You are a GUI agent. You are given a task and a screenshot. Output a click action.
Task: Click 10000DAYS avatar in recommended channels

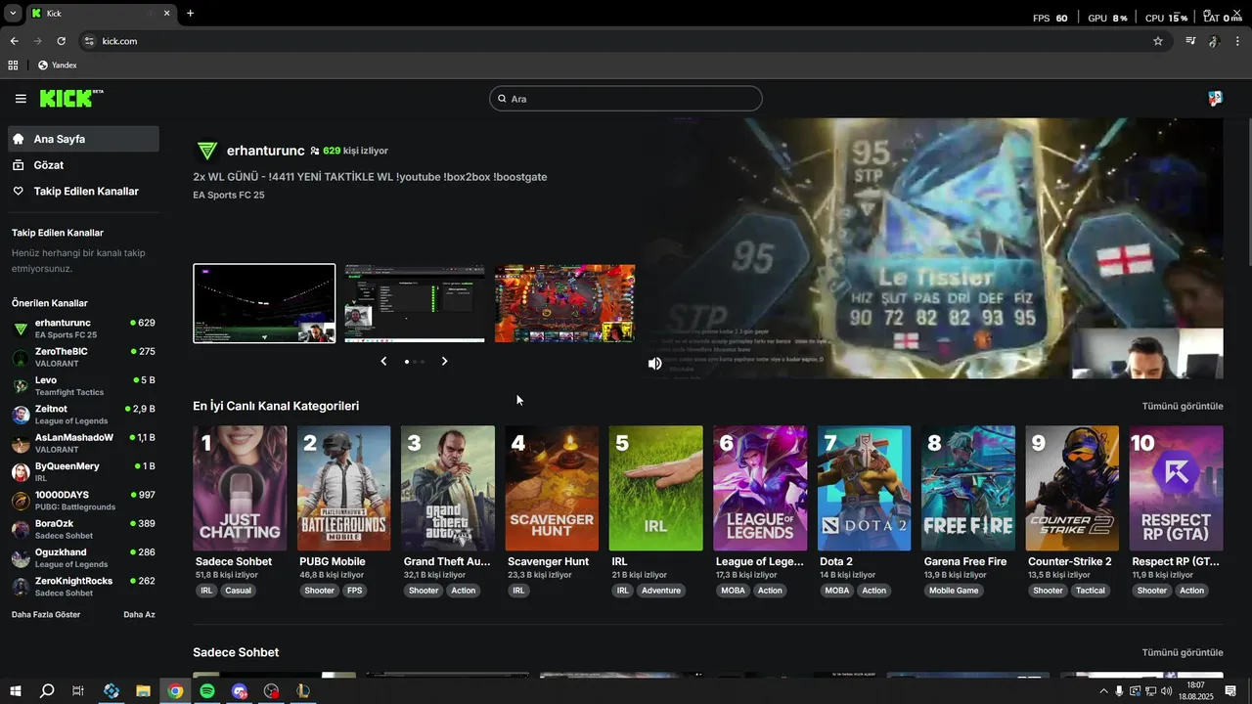[21, 501]
